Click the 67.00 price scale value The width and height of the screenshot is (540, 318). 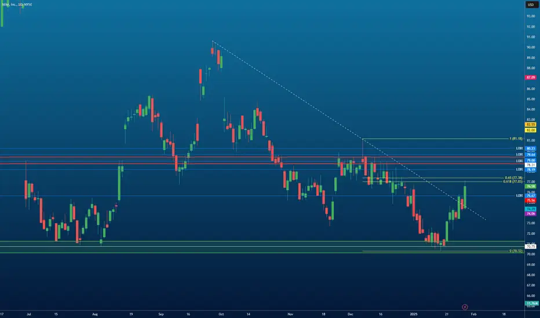pos(531,286)
